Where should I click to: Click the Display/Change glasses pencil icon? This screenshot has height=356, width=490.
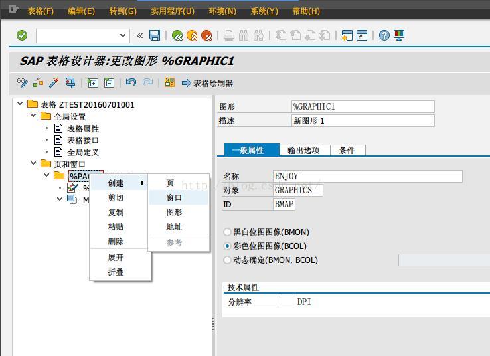(22, 83)
